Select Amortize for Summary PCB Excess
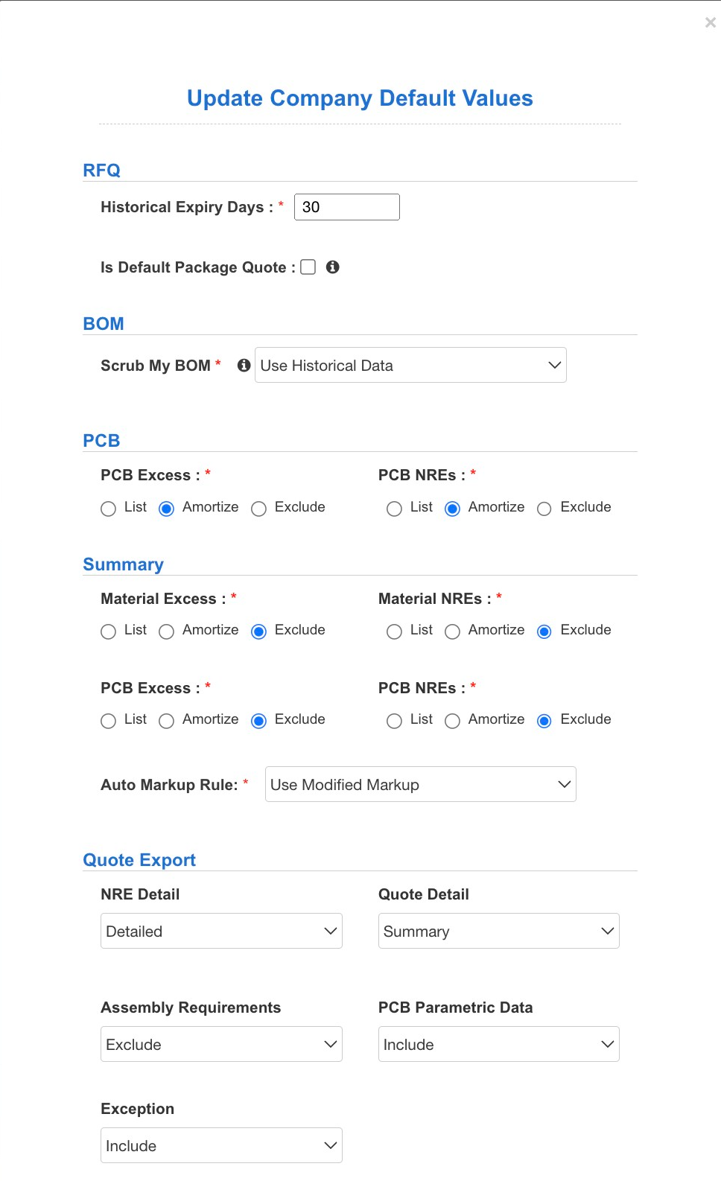 167,721
